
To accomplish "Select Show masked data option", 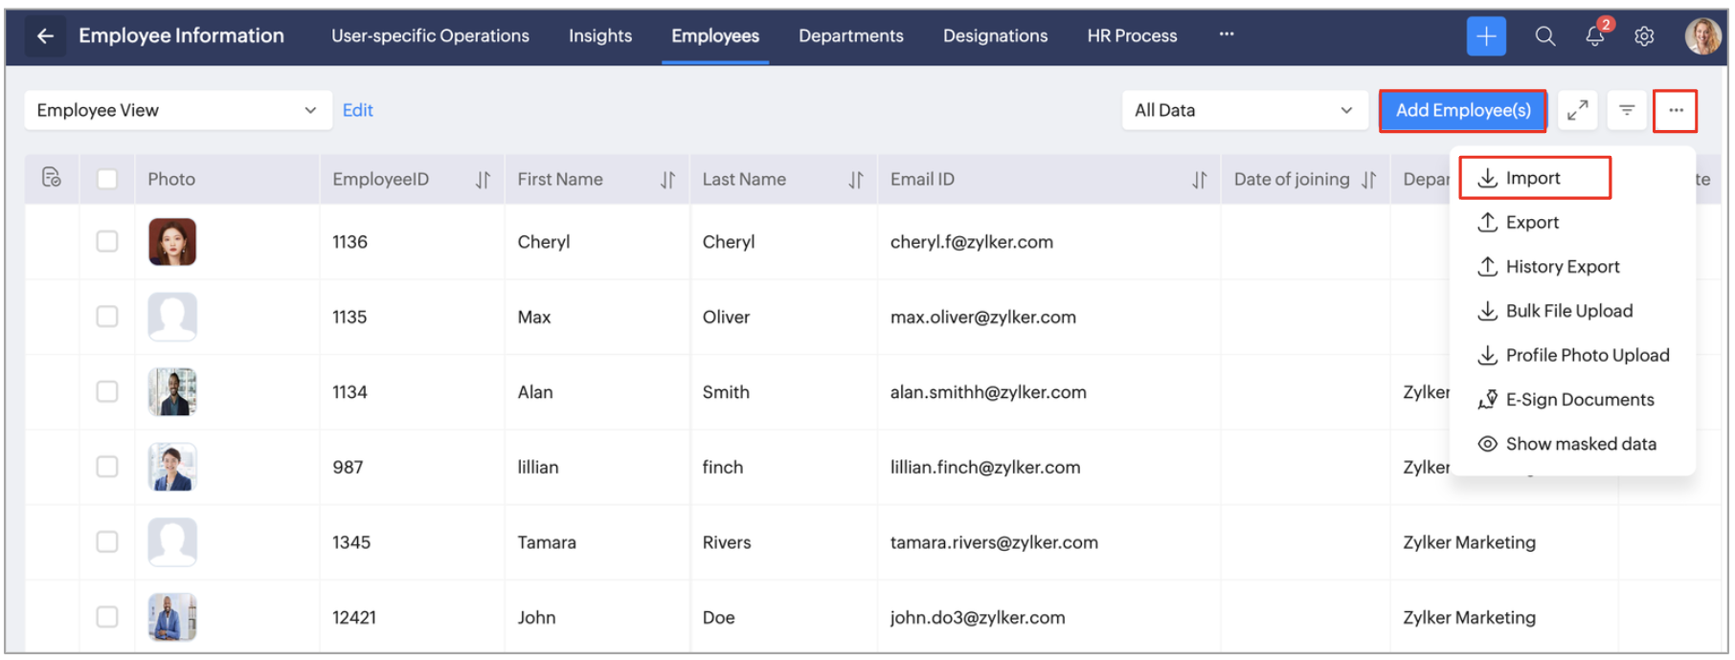I will pos(1580,444).
